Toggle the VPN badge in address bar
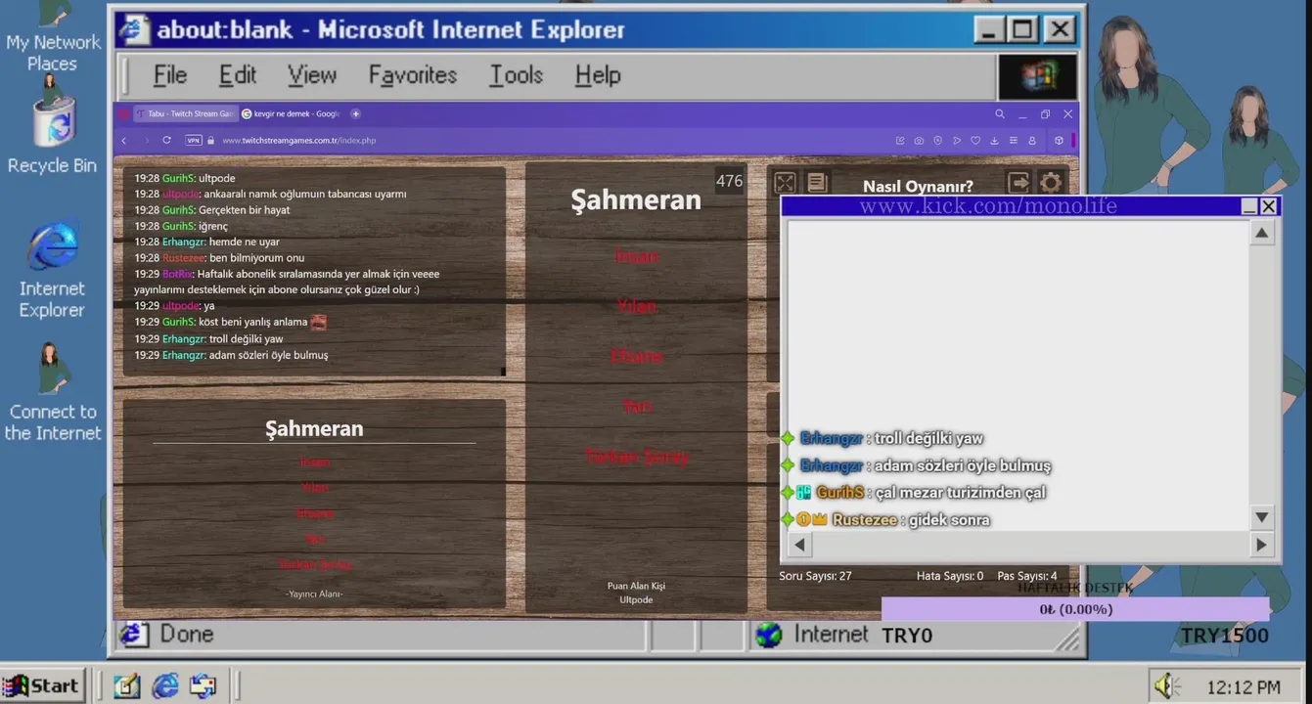The height and width of the screenshot is (704, 1312). (x=194, y=141)
